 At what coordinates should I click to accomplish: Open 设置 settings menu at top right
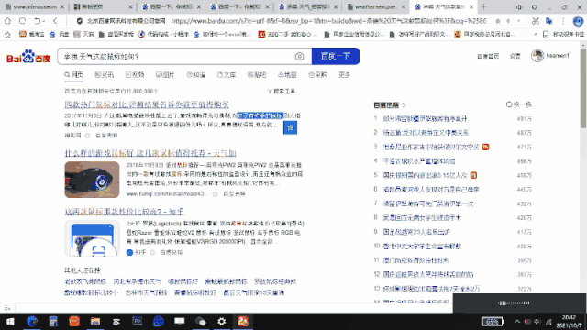coord(515,56)
